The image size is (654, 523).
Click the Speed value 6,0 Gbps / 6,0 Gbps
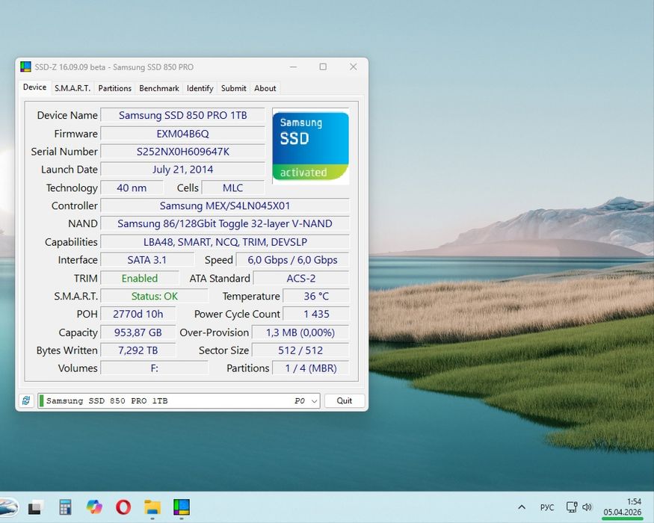292,260
